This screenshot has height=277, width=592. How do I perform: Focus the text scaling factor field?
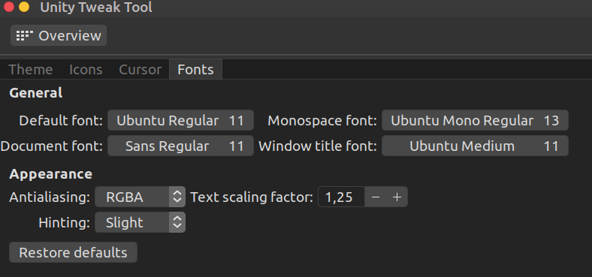341,197
